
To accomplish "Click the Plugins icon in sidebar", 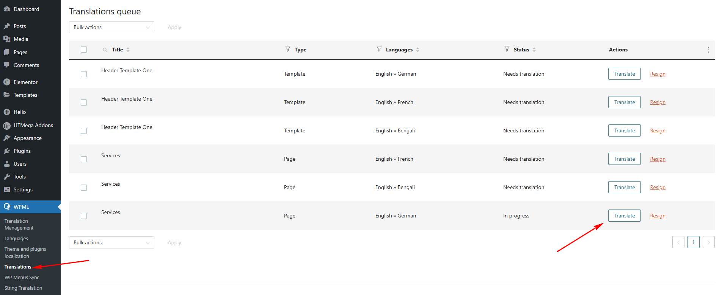I will click(x=7, y=151).
